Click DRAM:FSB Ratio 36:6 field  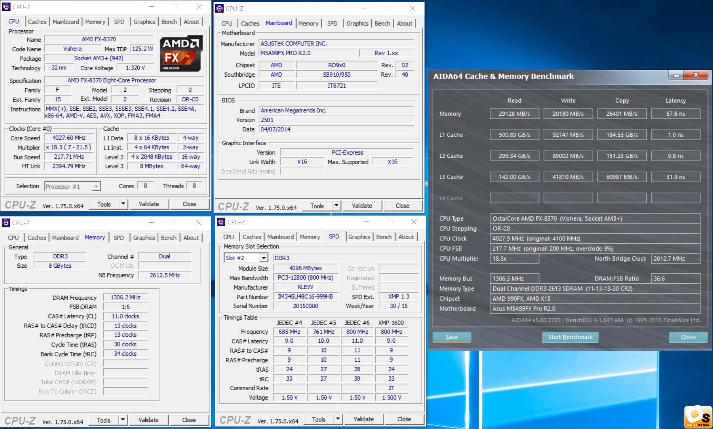(676, 279)
